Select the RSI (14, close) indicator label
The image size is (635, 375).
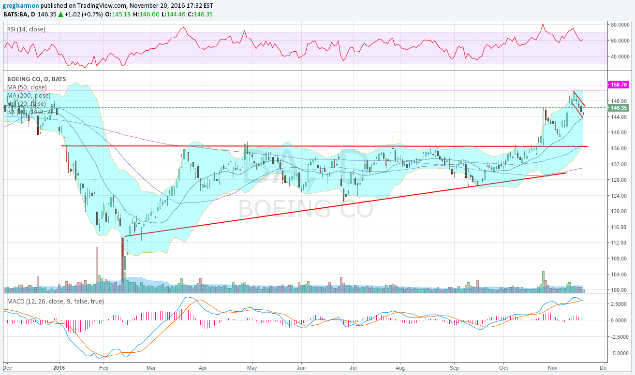[26, 29]
